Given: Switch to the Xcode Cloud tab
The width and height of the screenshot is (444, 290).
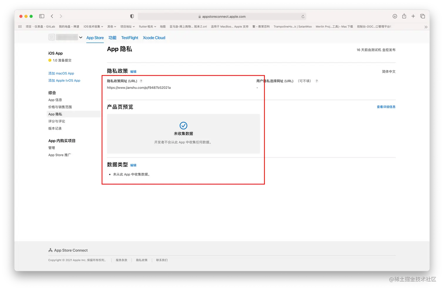Looking at the screenshot, I should click(154, 38).
